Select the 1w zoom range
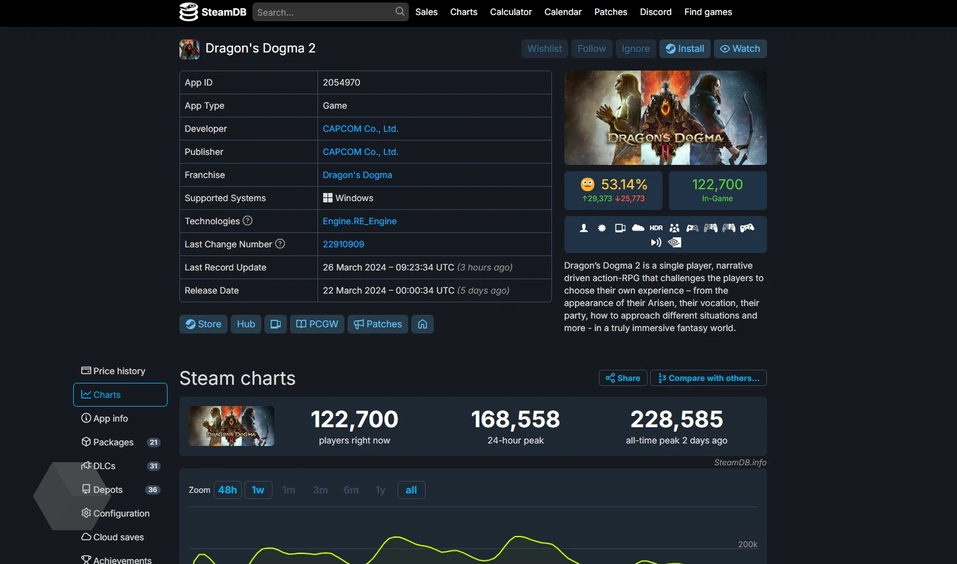957x564 pixels. 258,490
